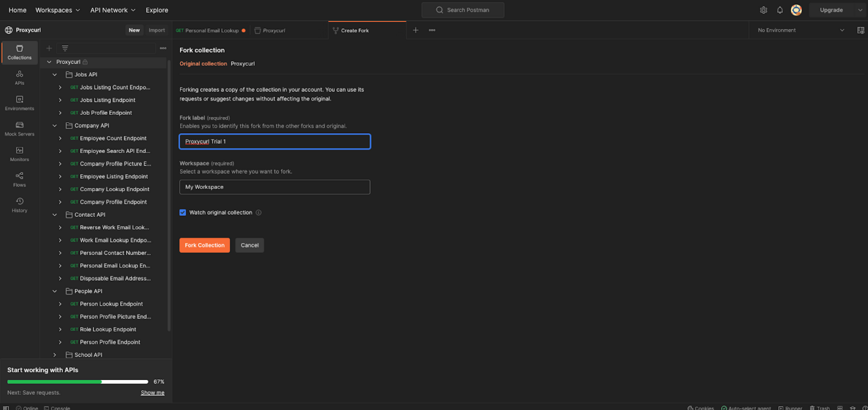Screen dimensions: 868x410
Task: Open notifications bell
Action: 780,10
